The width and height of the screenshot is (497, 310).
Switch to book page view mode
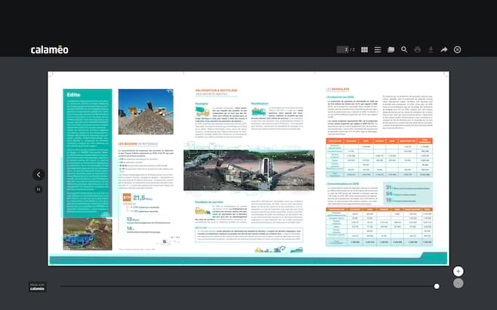[x=390, y=49]
